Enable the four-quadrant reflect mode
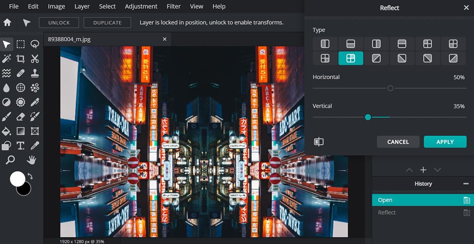 click(x=351, y=58)
